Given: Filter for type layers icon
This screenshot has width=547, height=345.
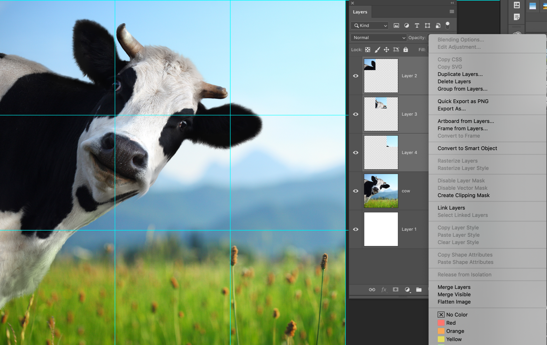Looking at the screenshot, I should (417, 26).
